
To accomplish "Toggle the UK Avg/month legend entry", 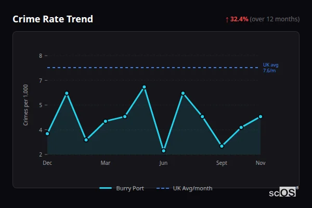I will pos(185,188).
